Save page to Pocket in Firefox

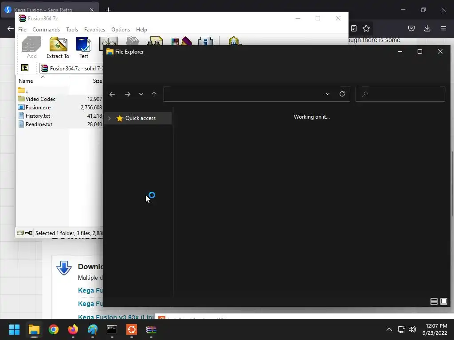coord(411,28)
